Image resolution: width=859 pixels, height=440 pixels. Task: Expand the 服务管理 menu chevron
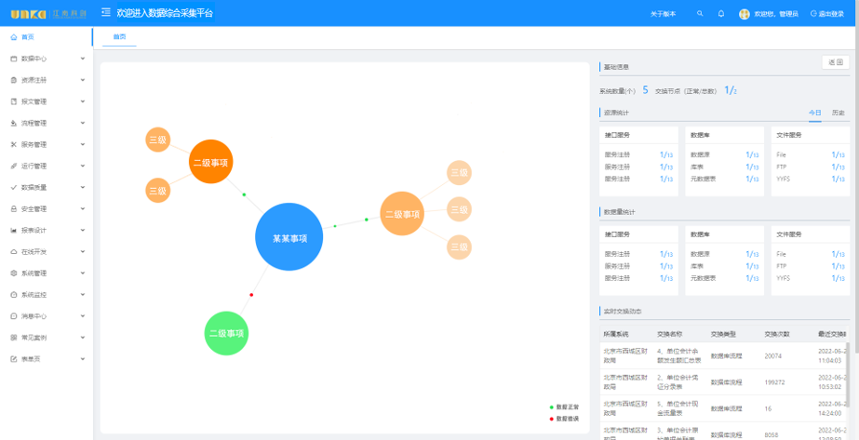click(83, 144)
